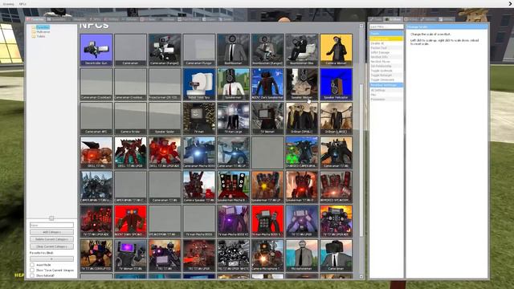
Task: Select the Change Scale tool
Action: click(x=386, y=39)
